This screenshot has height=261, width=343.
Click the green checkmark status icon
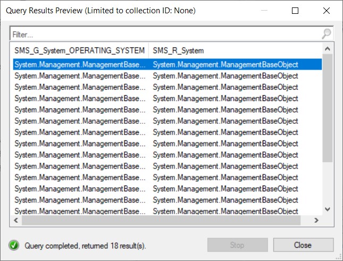coord(14,245)
